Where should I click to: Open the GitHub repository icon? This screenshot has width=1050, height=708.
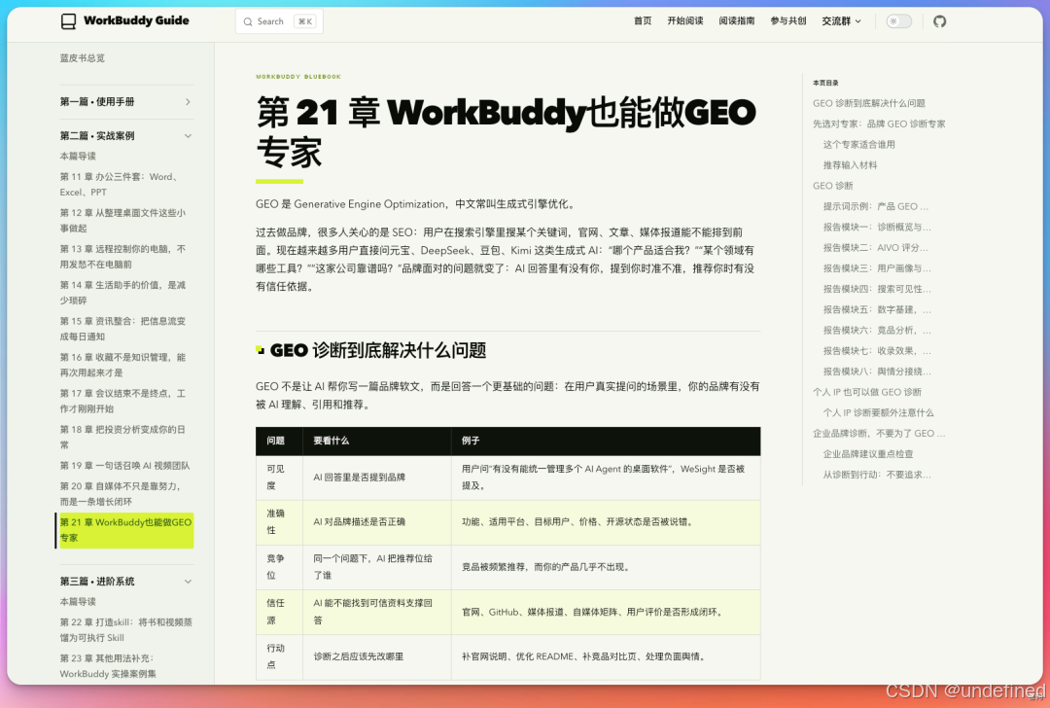[x=939, y=21]
